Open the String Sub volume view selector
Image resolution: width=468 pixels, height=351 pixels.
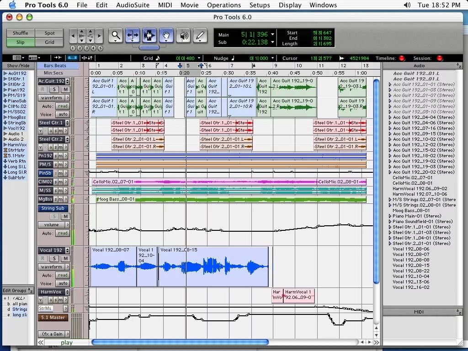click(54, 225)
